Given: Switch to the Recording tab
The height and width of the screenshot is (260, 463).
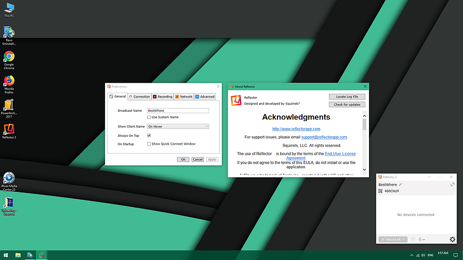Looking at the screenshot, I should 162,96.
